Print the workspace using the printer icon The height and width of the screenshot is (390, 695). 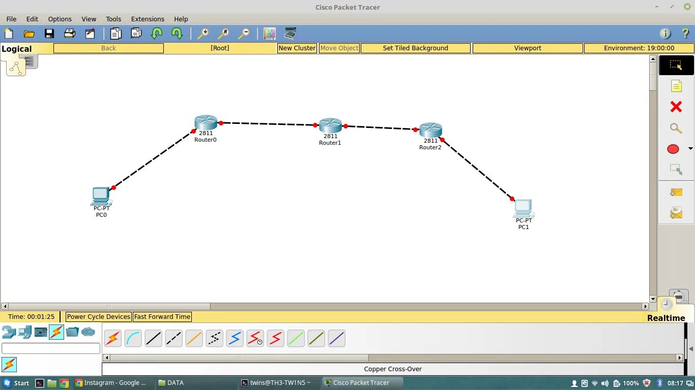(x=70, y=34)
